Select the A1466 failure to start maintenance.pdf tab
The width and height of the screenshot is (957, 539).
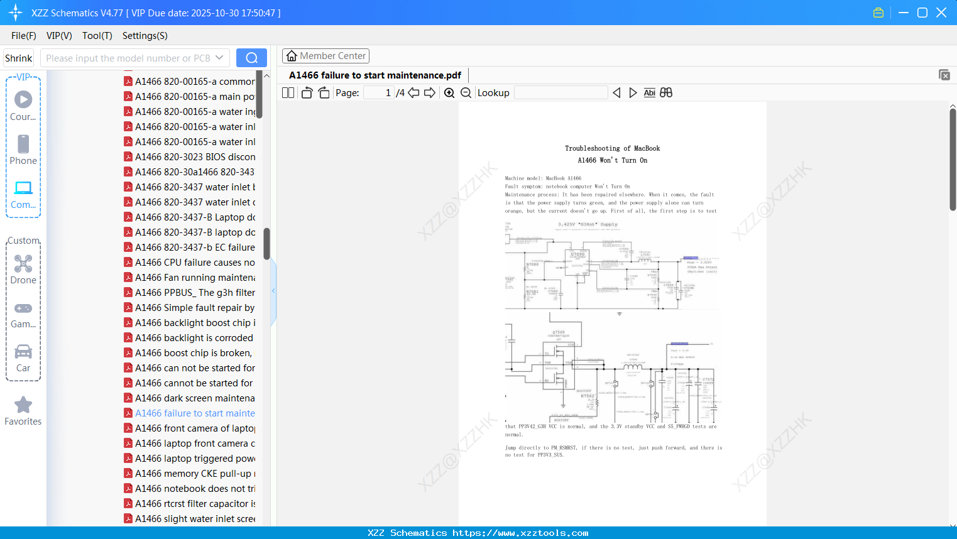pyautogui.click(x=375, y=75)
